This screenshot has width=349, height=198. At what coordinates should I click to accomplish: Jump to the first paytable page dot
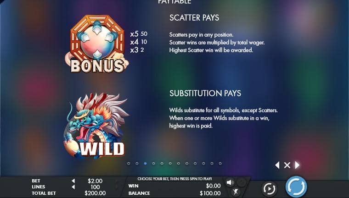click(129, 163)
